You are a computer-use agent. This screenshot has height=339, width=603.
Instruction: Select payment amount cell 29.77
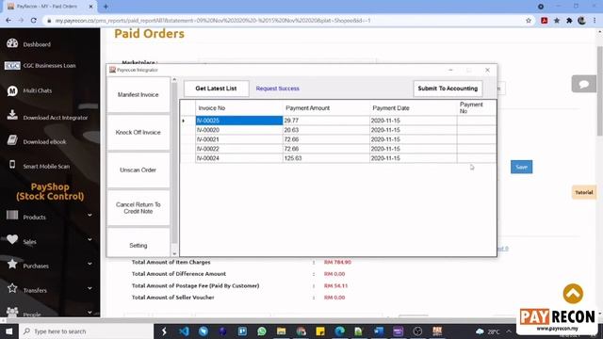326,121
